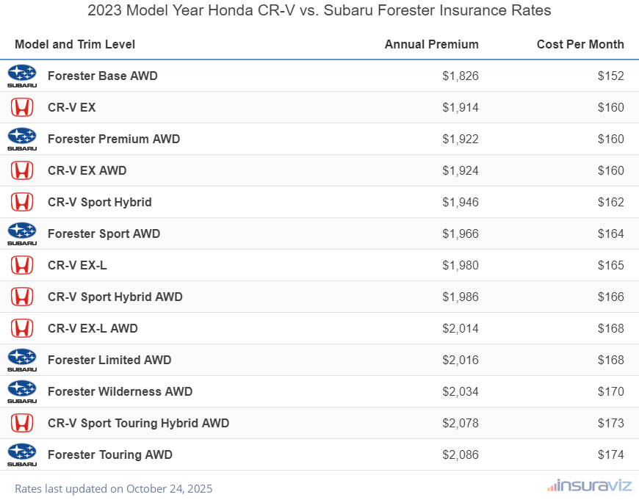Click the CR-V EX AWD trim name
The image size is (639, 500).
coord(87,170)
